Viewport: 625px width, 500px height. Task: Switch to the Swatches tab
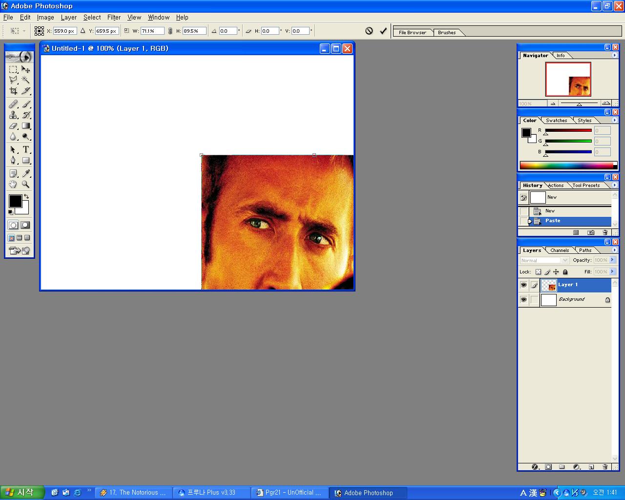[x=556, y=120]
